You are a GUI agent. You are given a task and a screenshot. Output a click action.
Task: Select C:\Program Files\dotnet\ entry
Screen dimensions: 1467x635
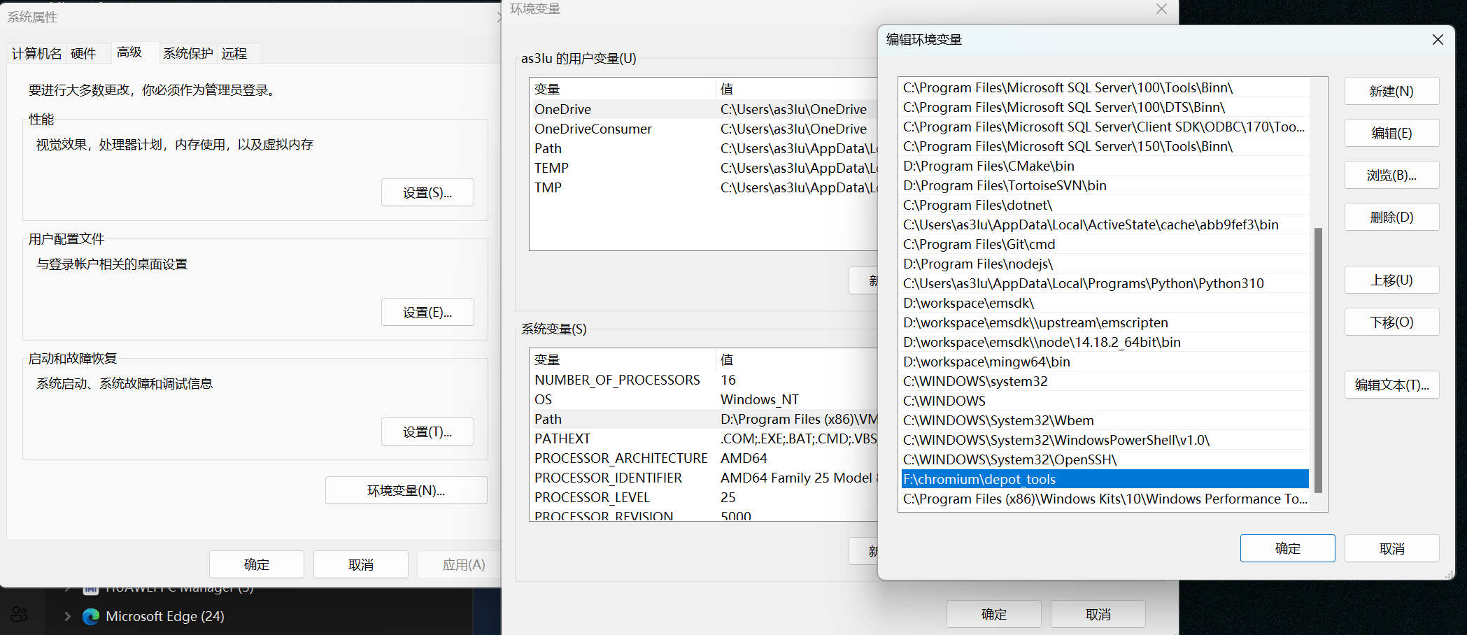coord(1105,205)
